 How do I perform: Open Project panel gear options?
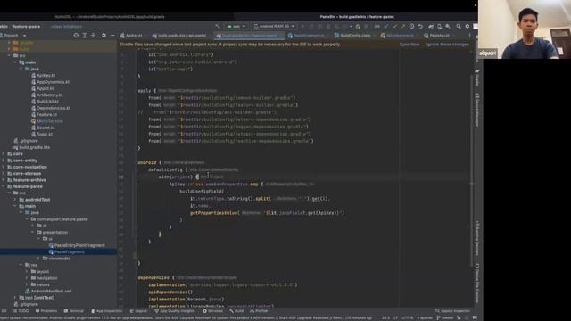(103, 36)
